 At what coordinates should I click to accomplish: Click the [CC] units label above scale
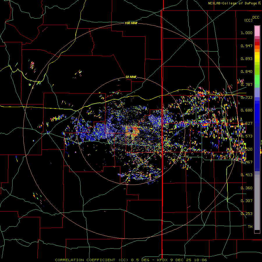click(x=248, y=20)
